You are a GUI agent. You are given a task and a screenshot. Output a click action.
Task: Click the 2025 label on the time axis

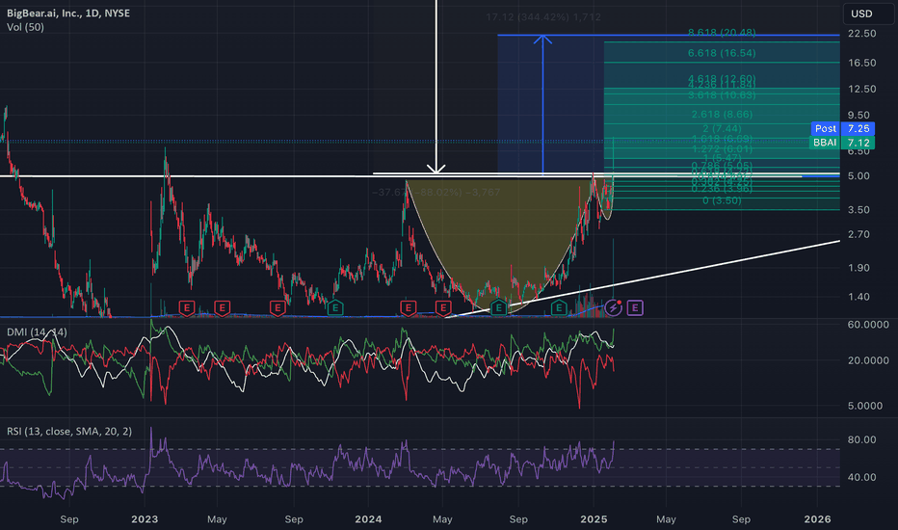click(594, 519)
